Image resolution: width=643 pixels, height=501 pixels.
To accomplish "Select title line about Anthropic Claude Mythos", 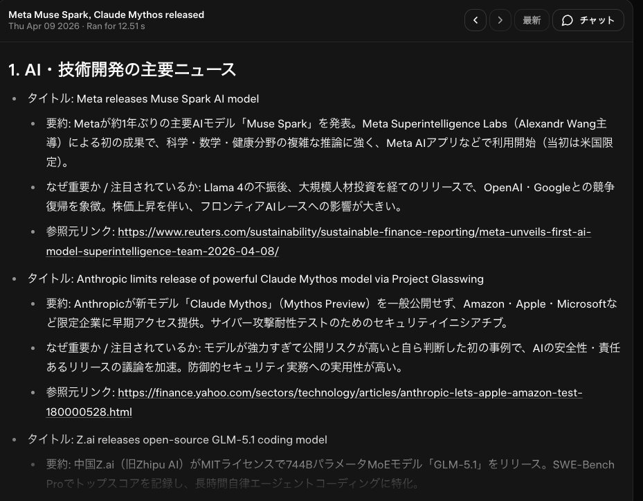I will [x=255, y=279].
